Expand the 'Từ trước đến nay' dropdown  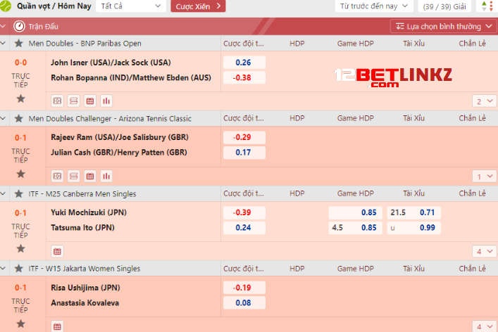pyautogui.click(x=373, y=6)
